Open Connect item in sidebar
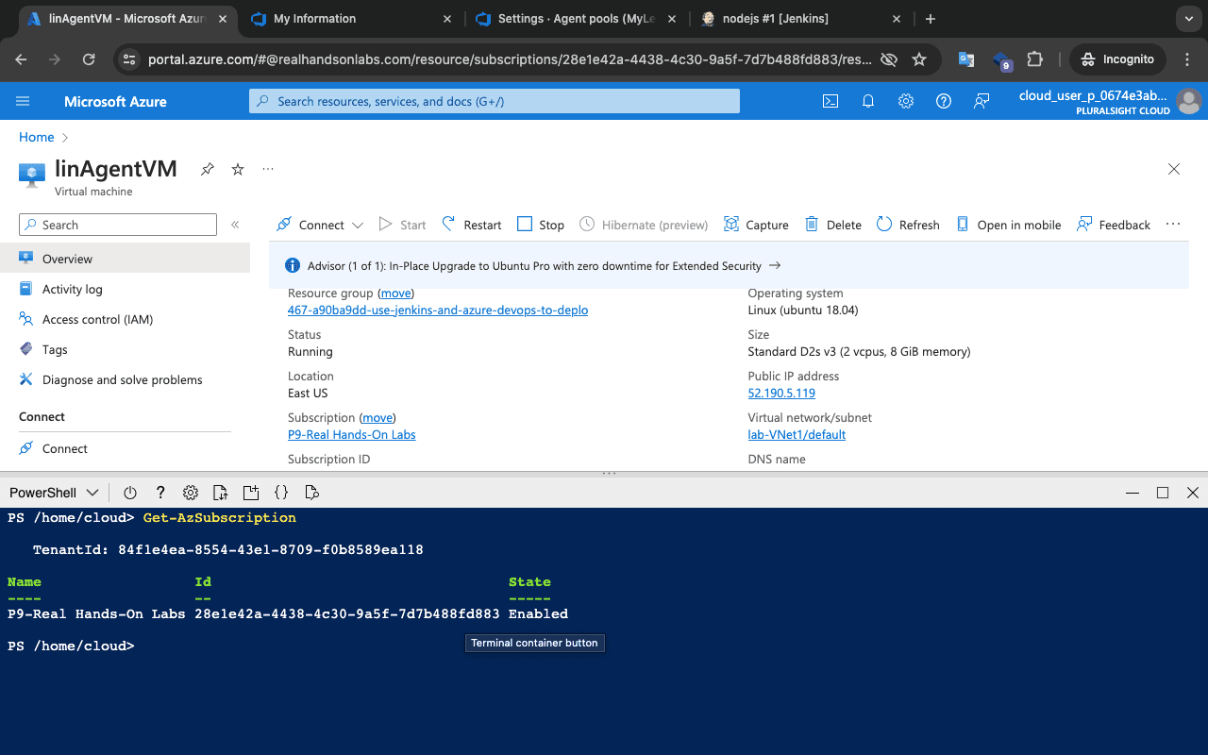 pos(125,448)
